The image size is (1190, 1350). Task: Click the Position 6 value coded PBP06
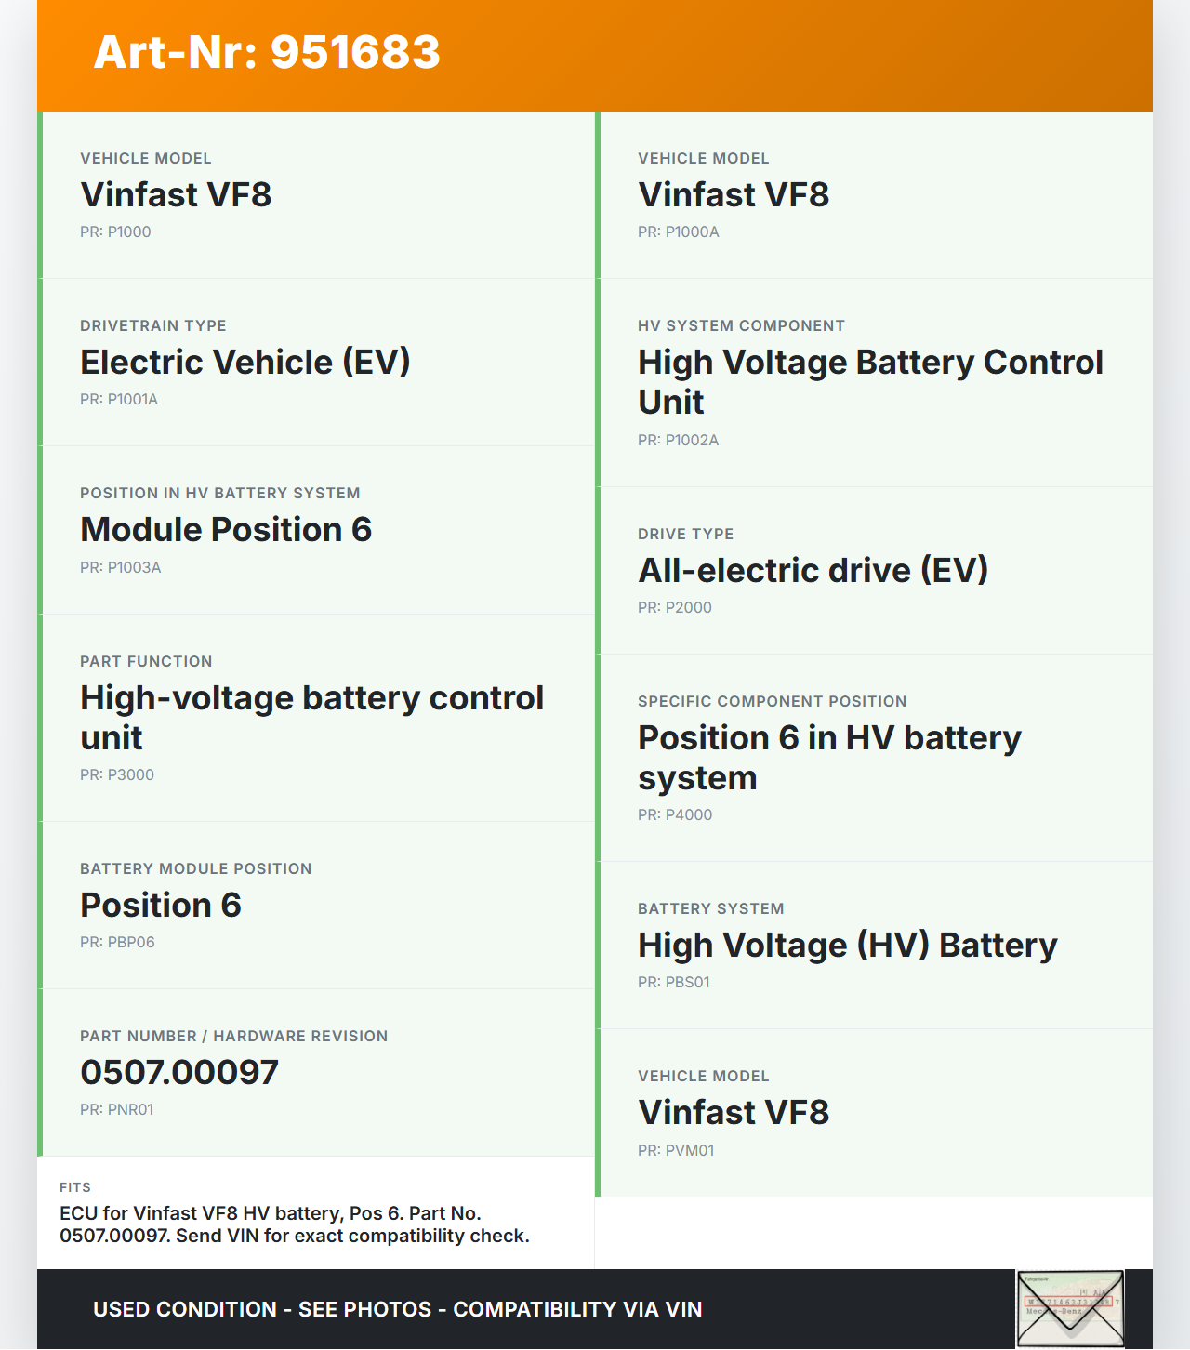(161, 906)
